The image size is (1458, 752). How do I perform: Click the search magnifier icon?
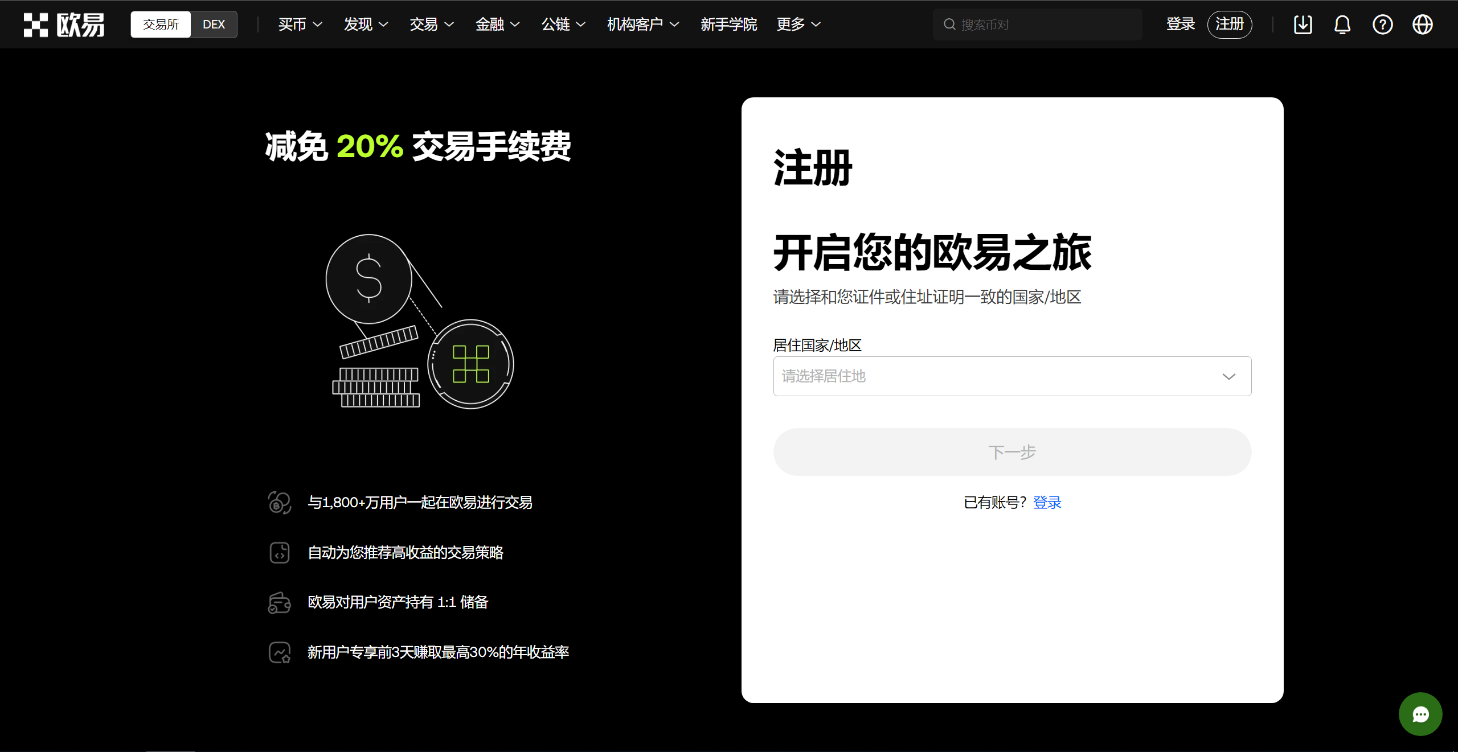pyautogui.click(x=949, y=24)
